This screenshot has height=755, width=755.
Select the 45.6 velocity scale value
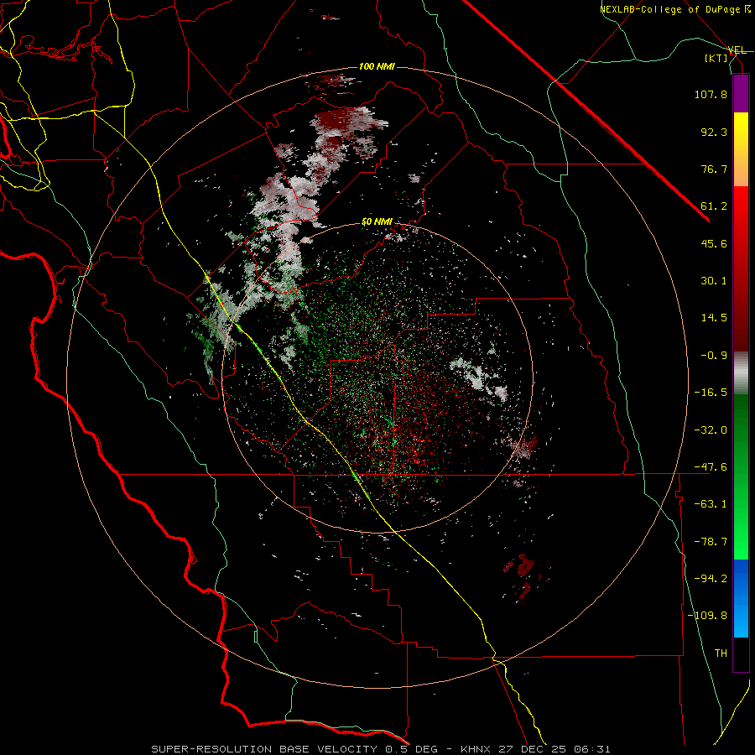tap(714, 243)
